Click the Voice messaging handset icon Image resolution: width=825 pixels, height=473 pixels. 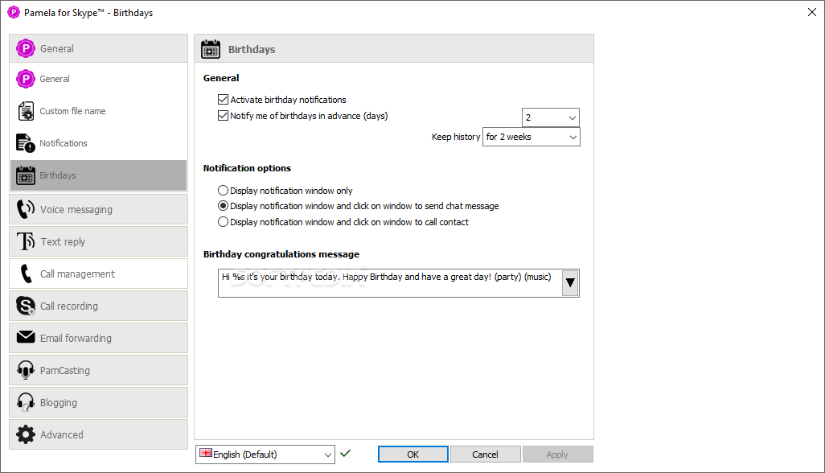point(25,209)
